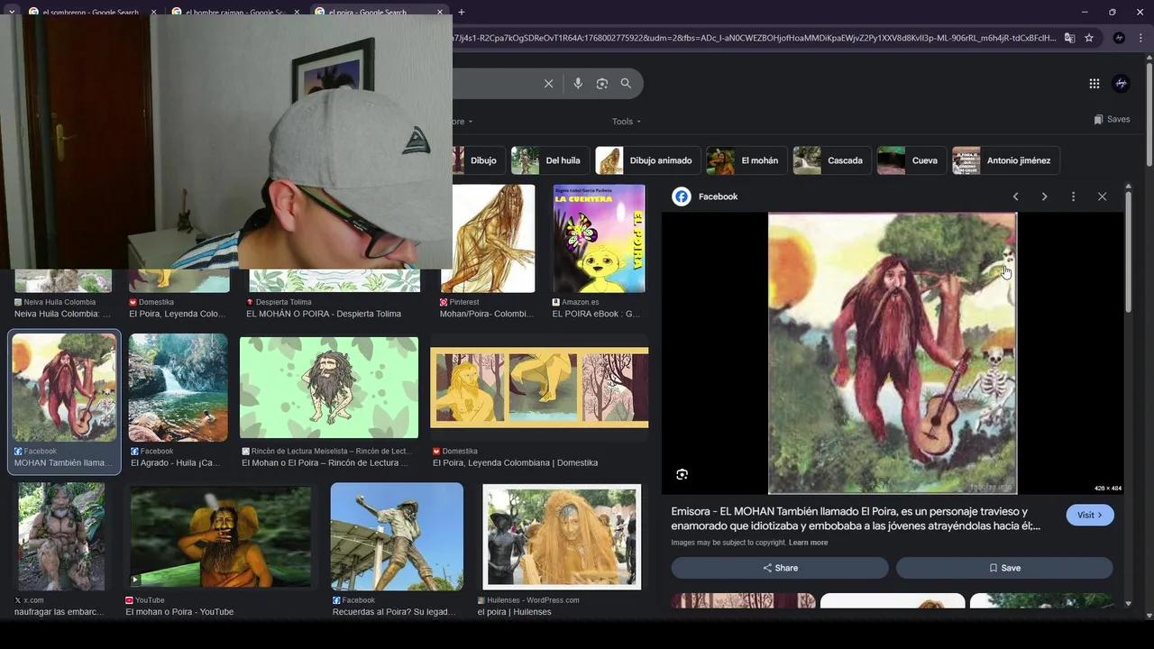This screenshot has width=1154, height=649.
Task: Open the Google account avatar
Action: pyautogui.click(x=1122, y=84)
